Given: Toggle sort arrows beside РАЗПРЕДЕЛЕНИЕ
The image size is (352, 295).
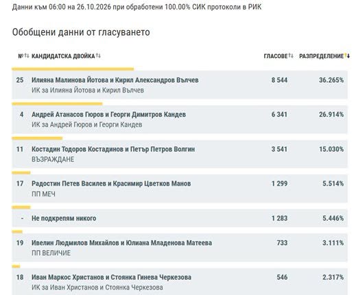Looking at the screenshot, I should 347,55.
